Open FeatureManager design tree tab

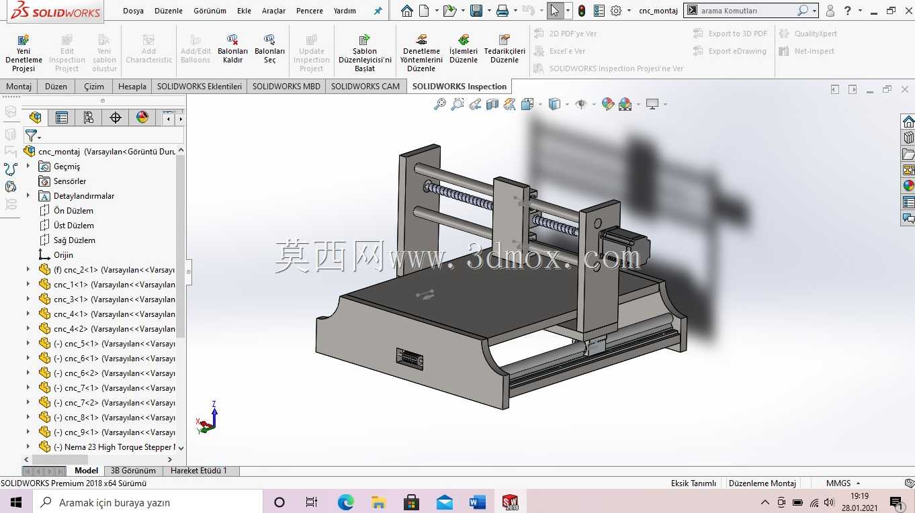(x=36, y=118)
